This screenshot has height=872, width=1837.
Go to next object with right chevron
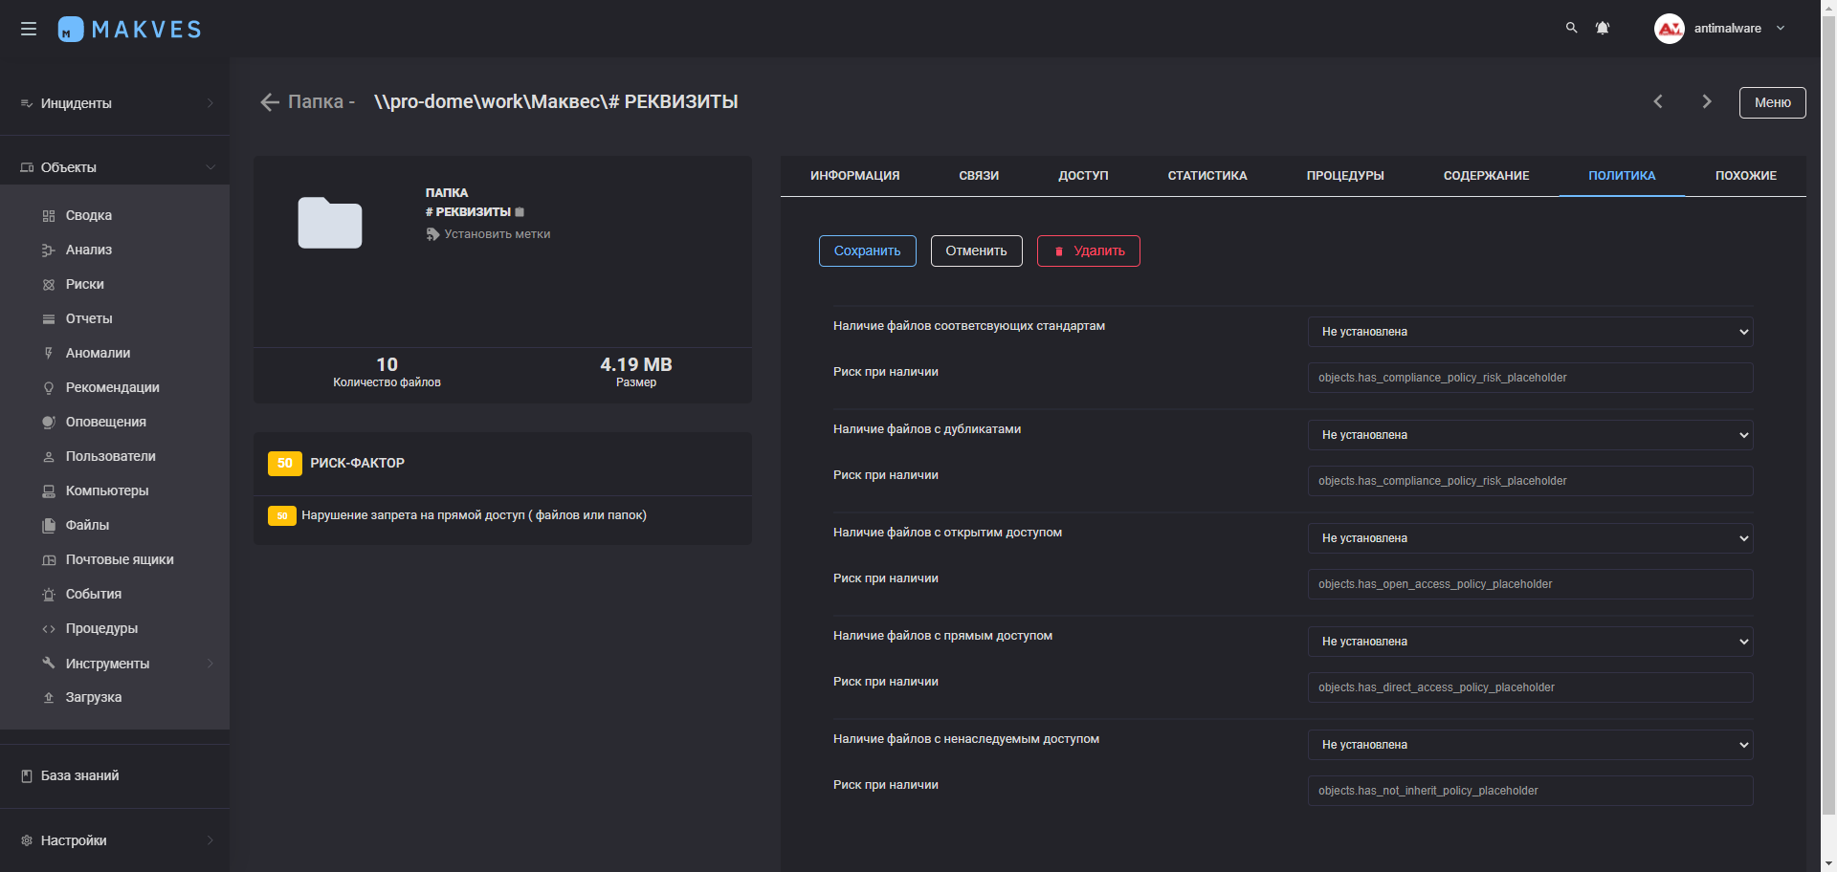1707,101
